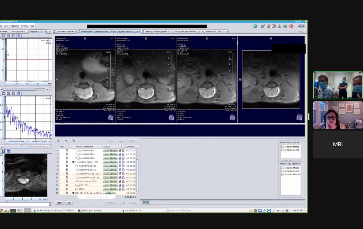Click the Cd badge on slice 3/7 image
This screenshot has width=363, height=229.
111,118
